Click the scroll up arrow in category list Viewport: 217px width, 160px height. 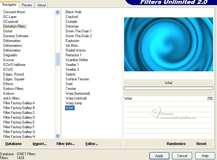coord(57,12)
